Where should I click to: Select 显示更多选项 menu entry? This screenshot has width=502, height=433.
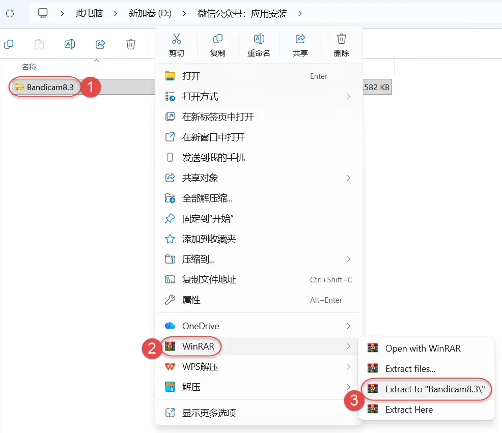(x=259, y=413)
